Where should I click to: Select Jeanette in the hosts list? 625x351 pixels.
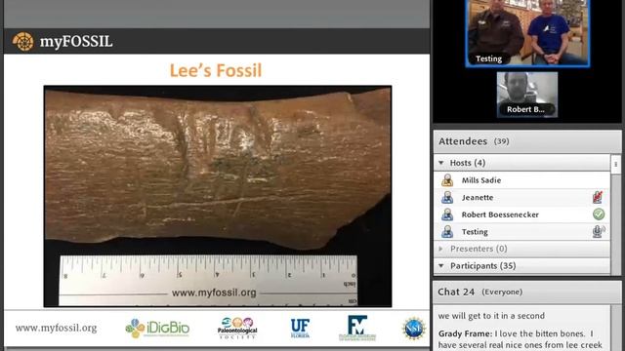click(521, 197)
